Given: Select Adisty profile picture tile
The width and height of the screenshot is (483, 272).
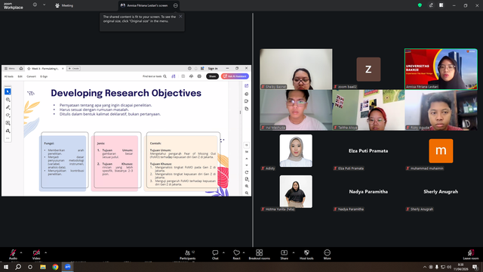Looking at the screenshot, I should (x=296, y=151).
